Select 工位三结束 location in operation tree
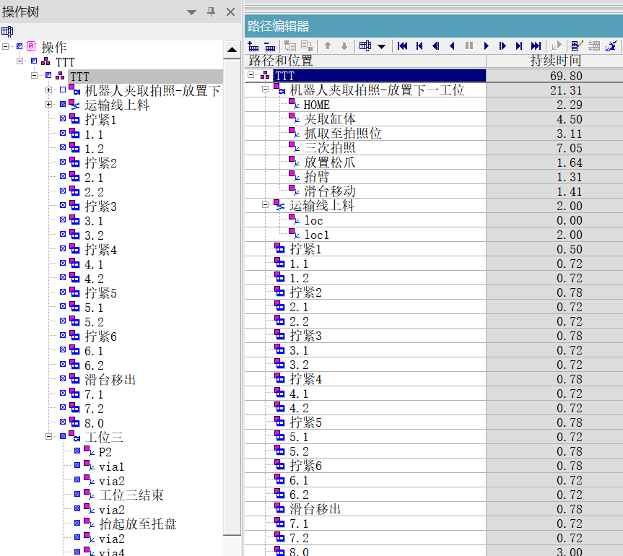623x556 pixels. coord(131,495)
